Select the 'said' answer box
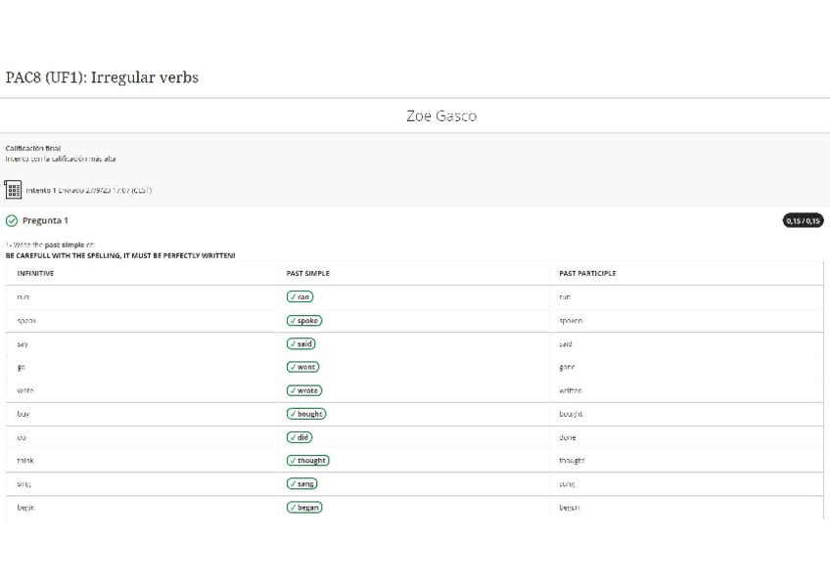The width and height of the screenshot is (830, 586). point(301,343)
